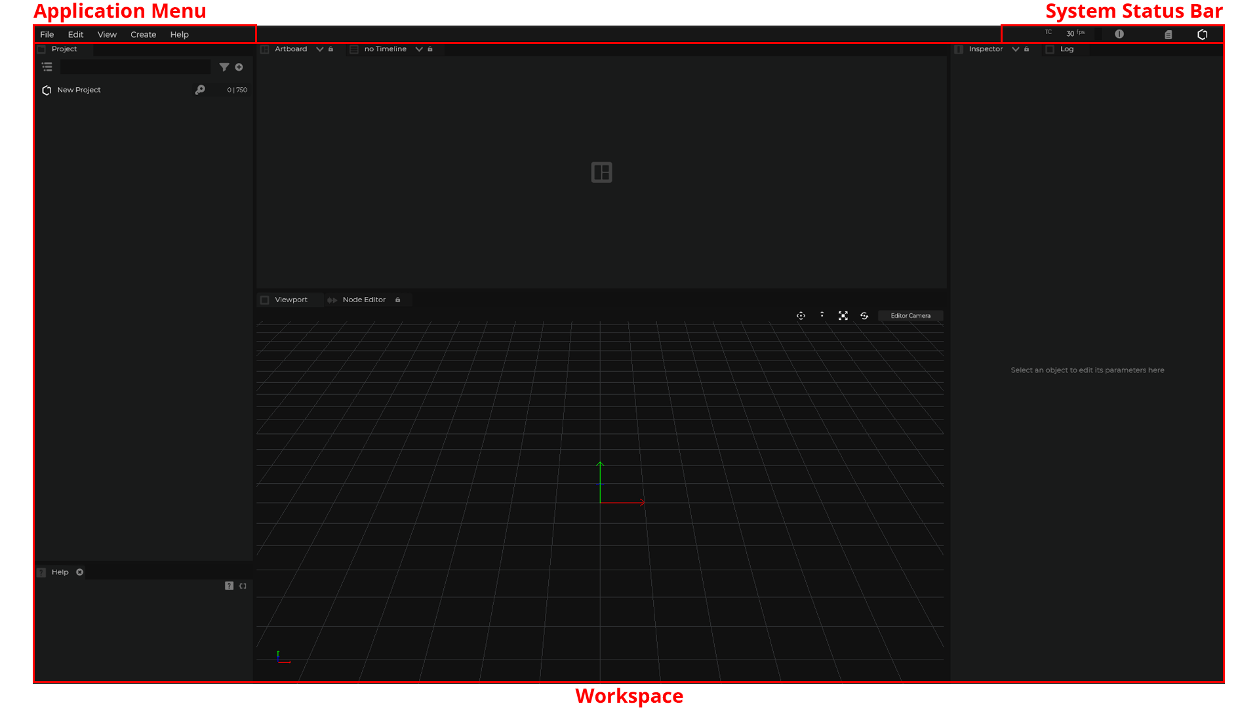Toggle the lock on the Artboard panel

(x=331, y=49)
